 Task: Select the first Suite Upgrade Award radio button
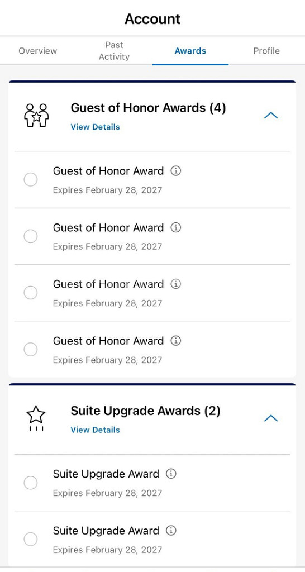coord(31,483)
